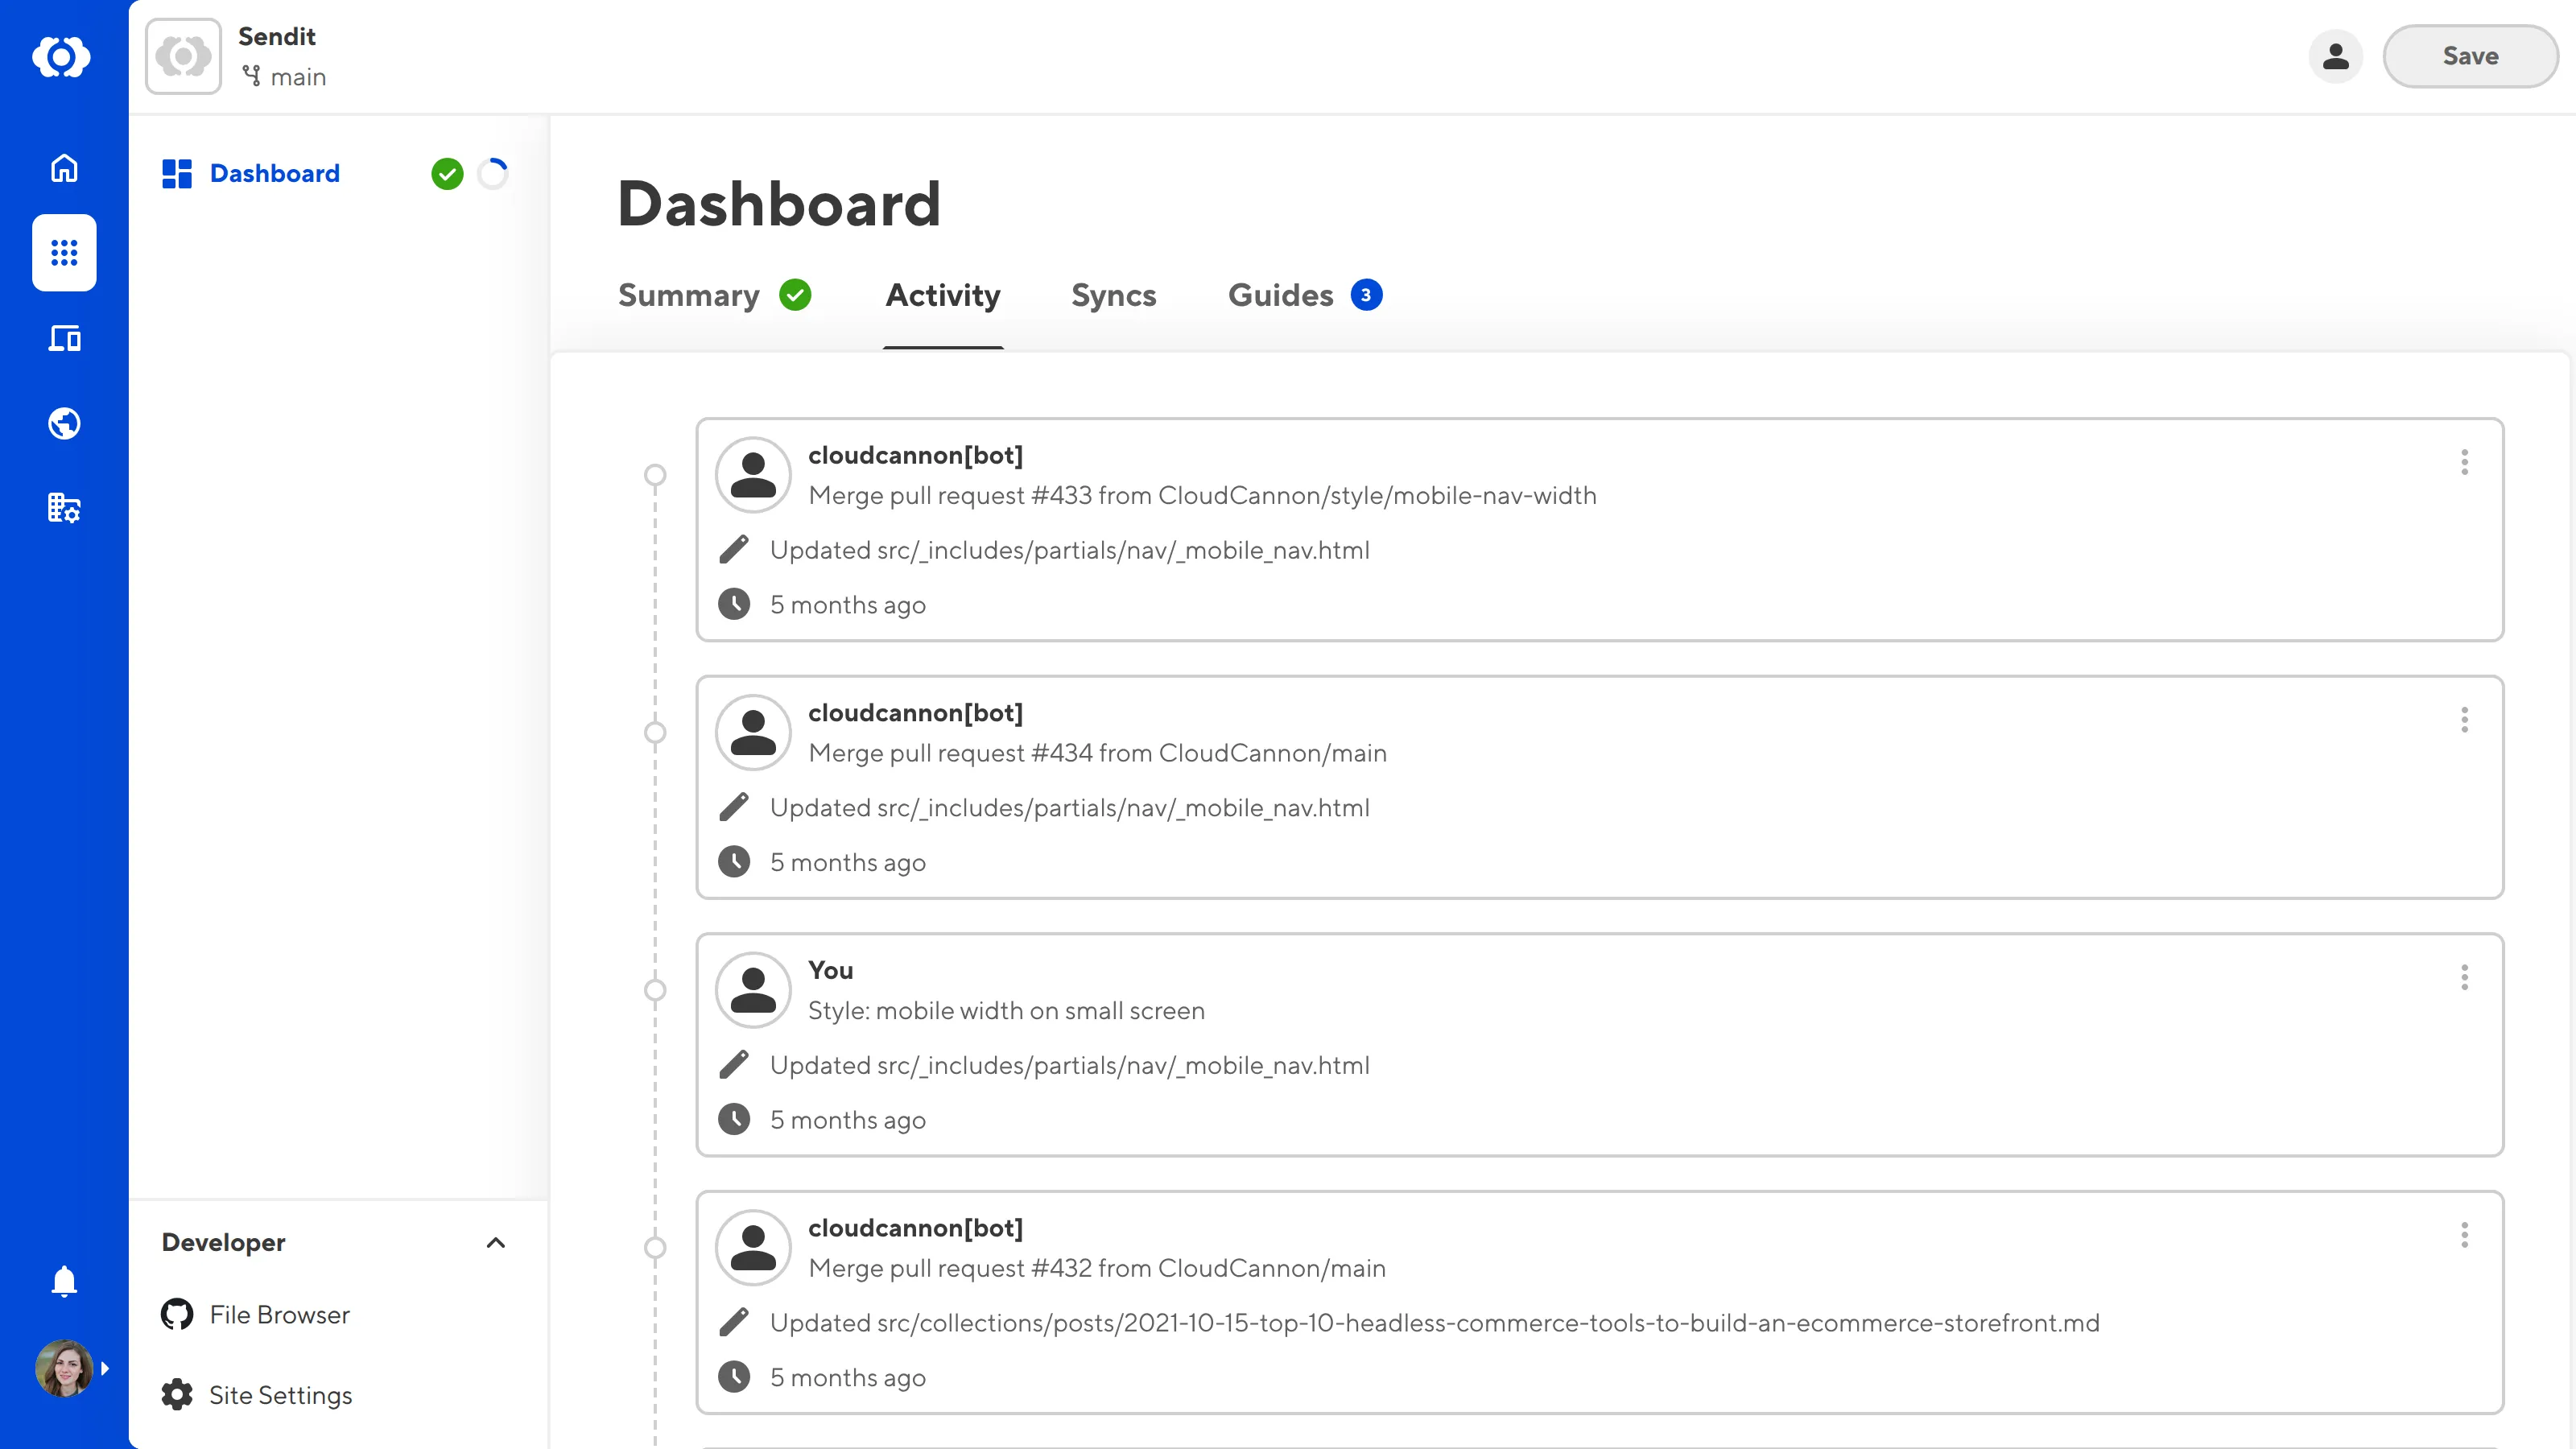Open organization settings via the building icon
Screen dimensions: 2576x1449
(63, 508)
